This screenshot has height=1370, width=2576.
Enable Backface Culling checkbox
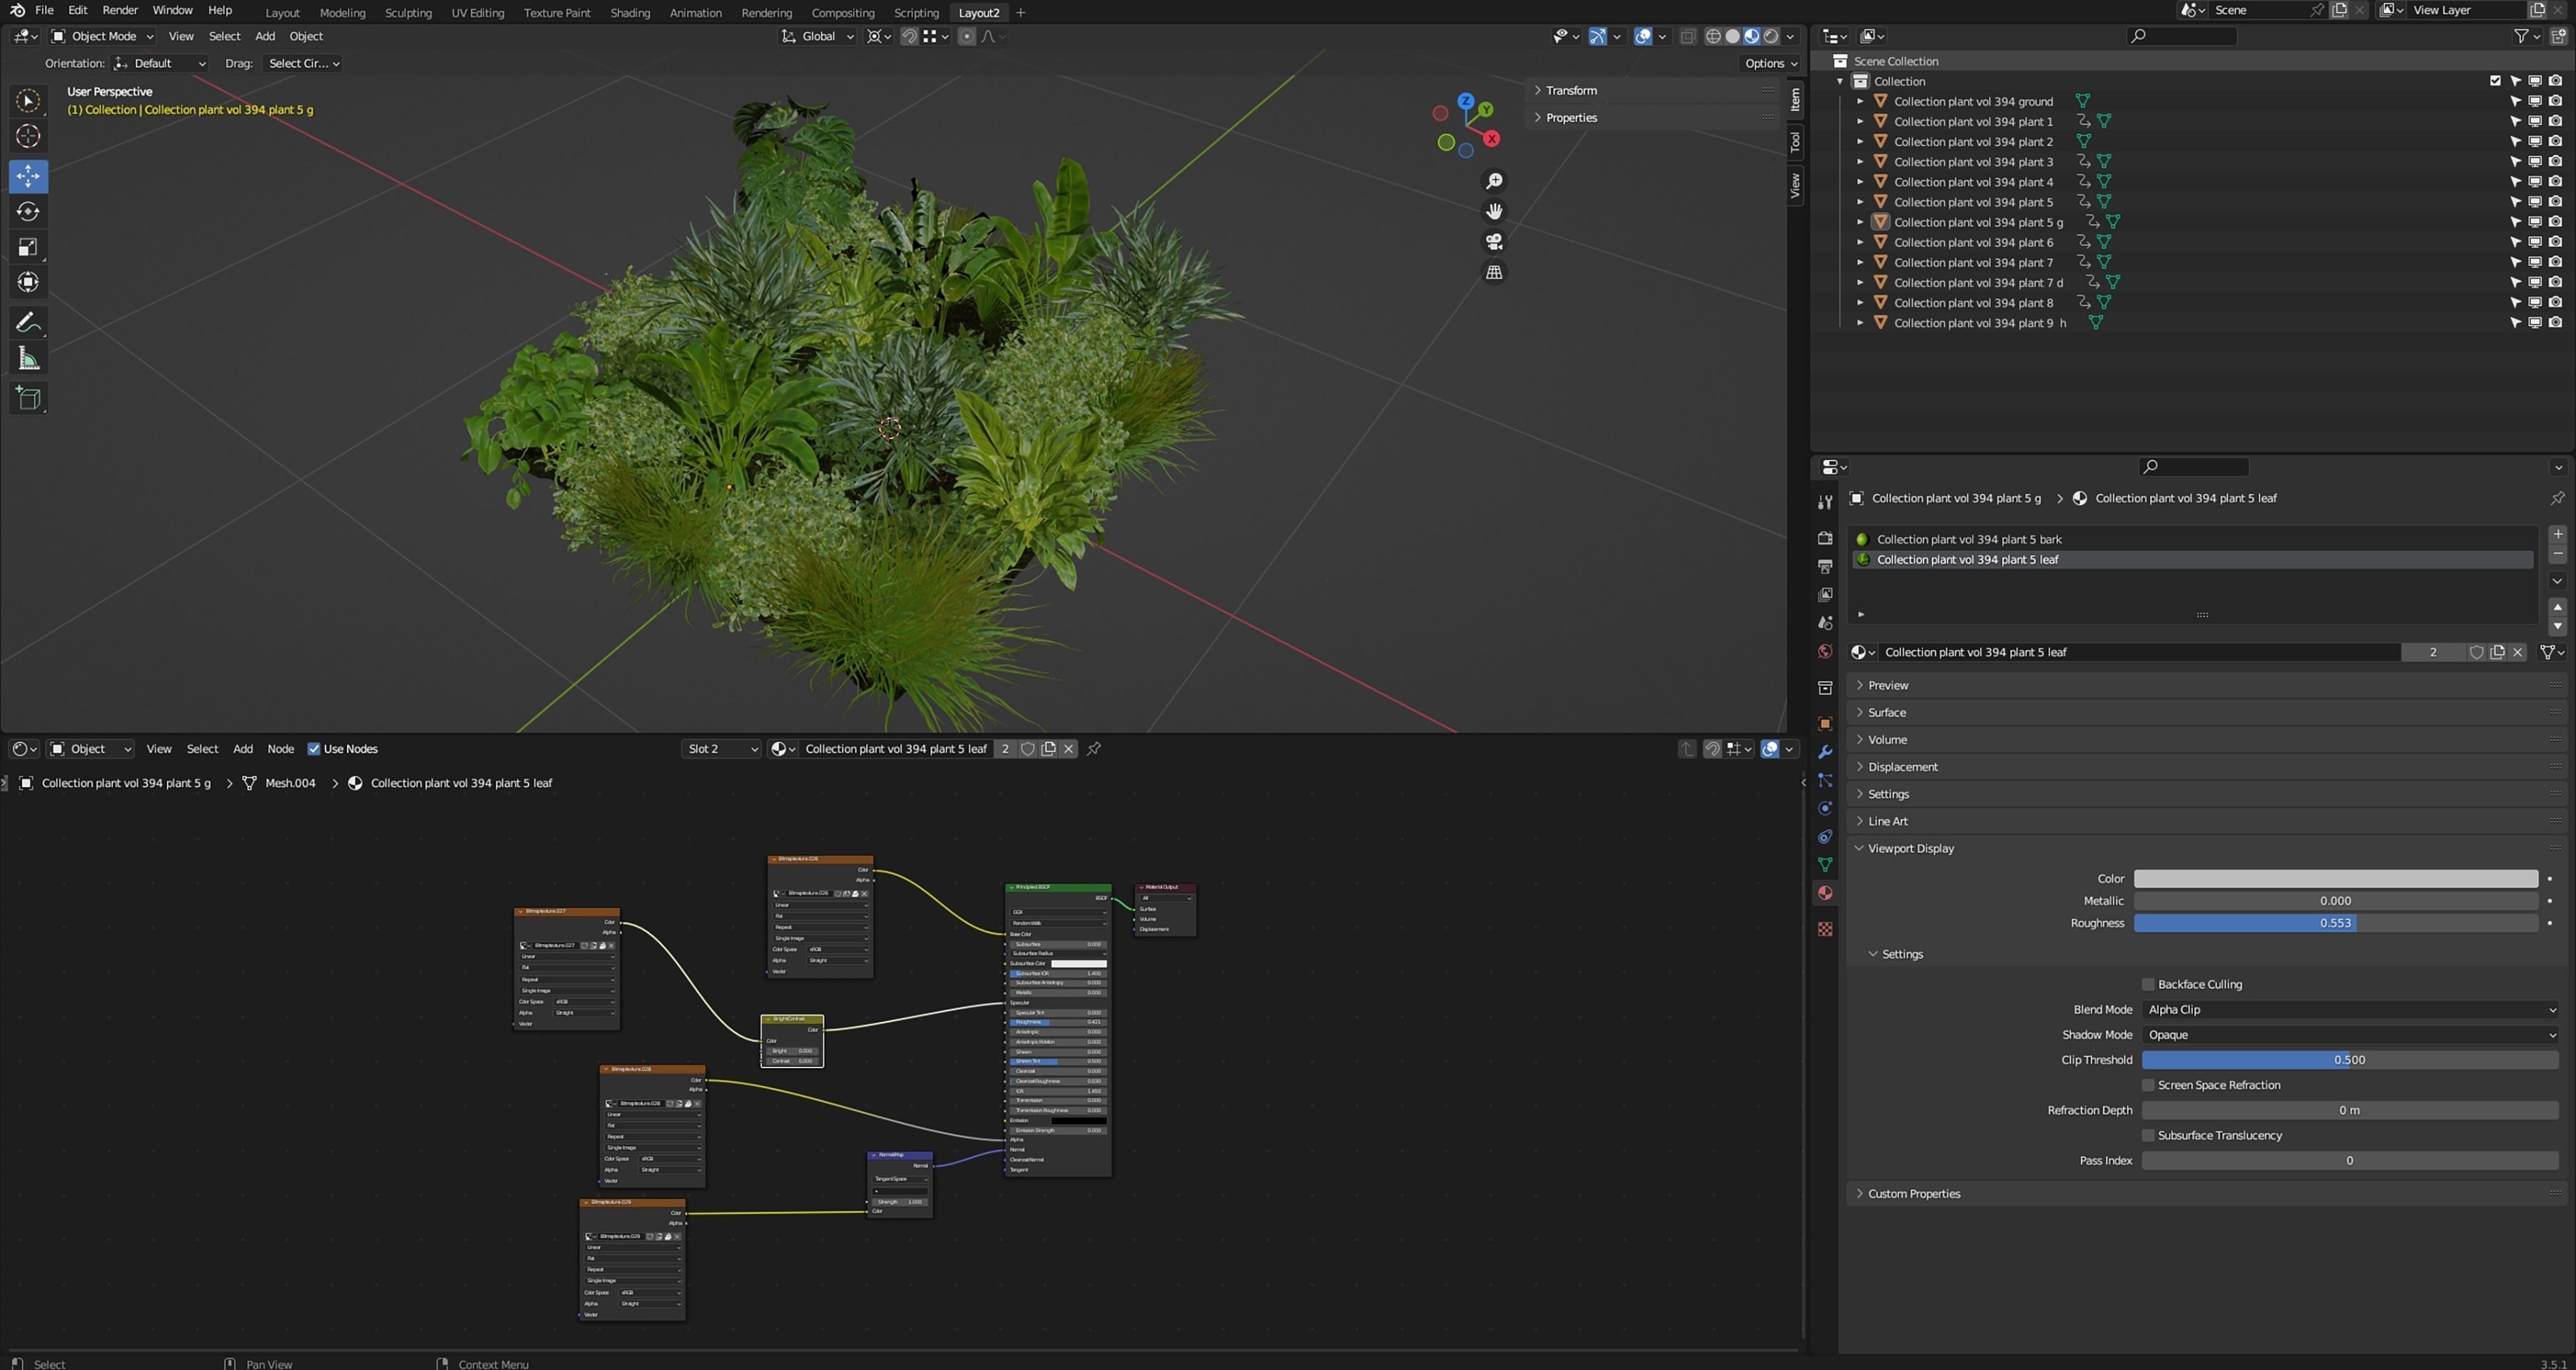point(2148,984)
